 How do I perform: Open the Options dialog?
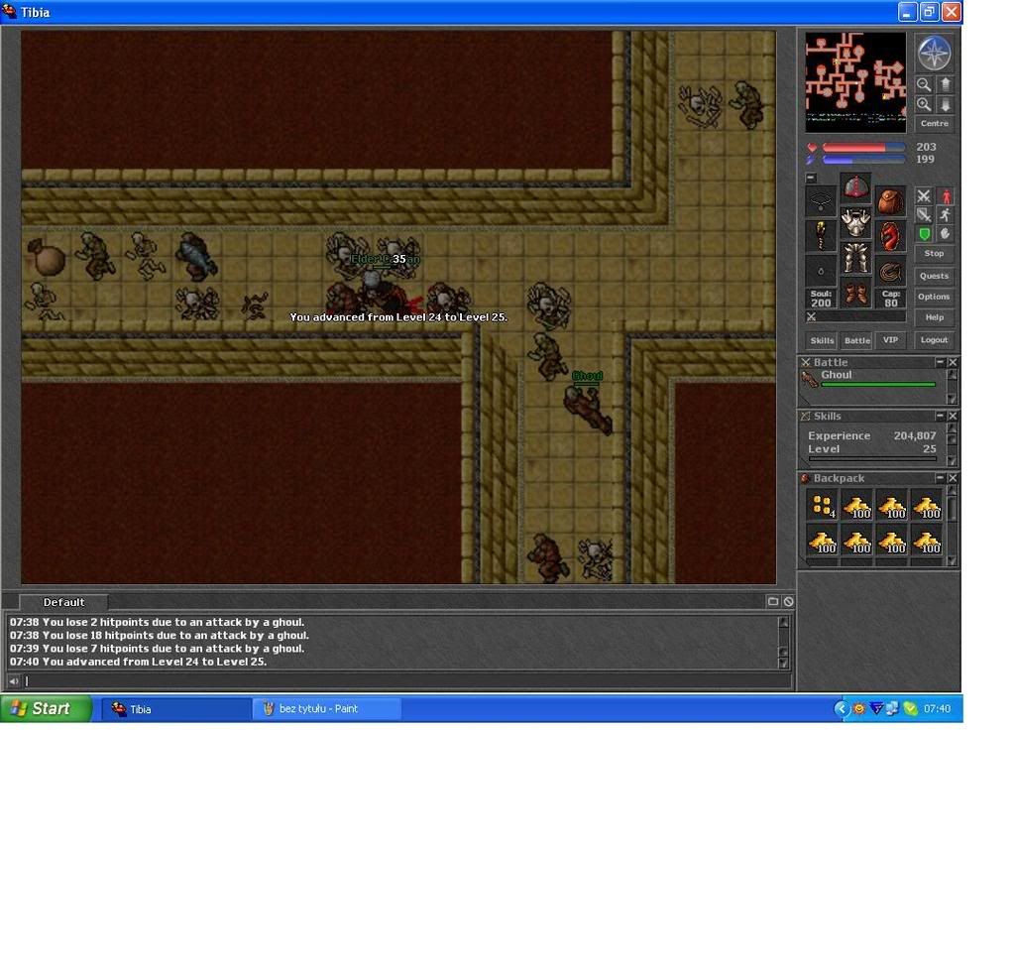934,297
